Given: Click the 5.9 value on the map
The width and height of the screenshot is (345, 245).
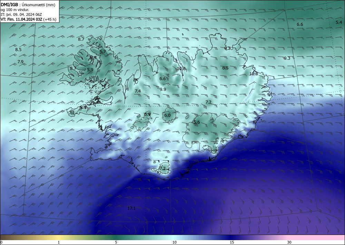Looking at the screenshot, I should tap(90, 69).
